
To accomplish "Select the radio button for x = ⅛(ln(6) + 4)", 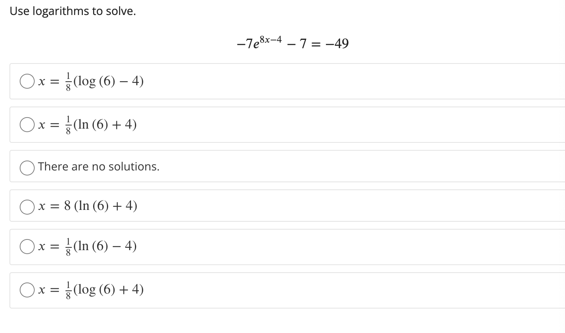I will (27, 125).
